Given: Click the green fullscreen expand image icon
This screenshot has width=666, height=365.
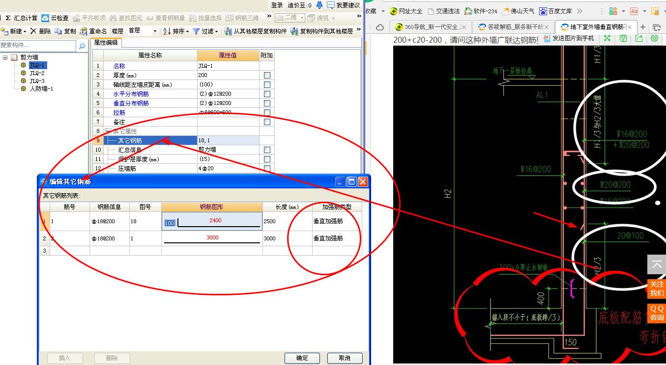Looking at the screenshot, I should pyautogui.click(x=607, y=38).
